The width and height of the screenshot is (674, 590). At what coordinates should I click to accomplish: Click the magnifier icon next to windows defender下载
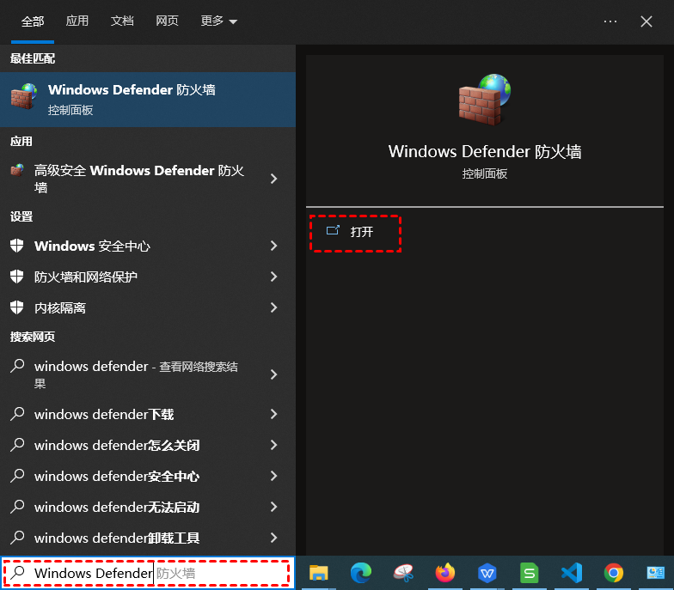(x=17, y=414)
